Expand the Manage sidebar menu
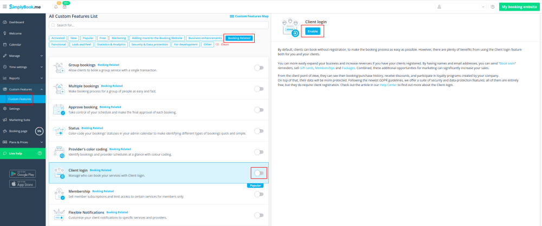 coord(23,56)
